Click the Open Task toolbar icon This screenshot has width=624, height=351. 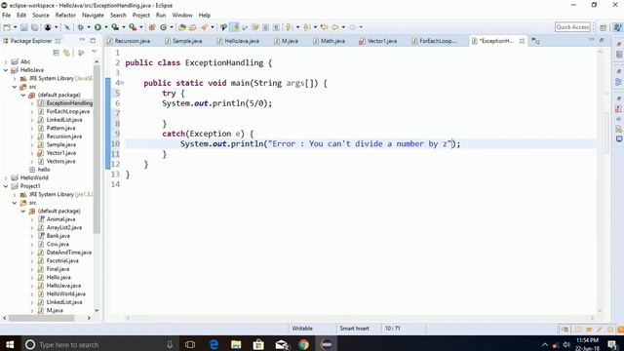click(193, 27)
